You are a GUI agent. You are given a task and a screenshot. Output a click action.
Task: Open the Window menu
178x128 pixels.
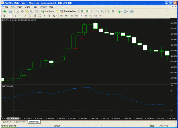tap(43, 7)
